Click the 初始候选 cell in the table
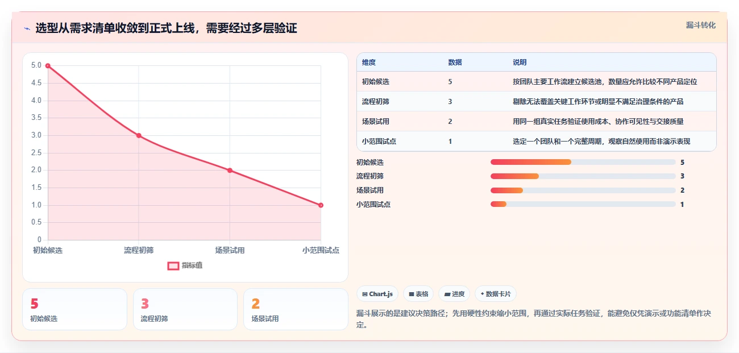The height and width of the screenshot is (353, 739). coord(376,82)
